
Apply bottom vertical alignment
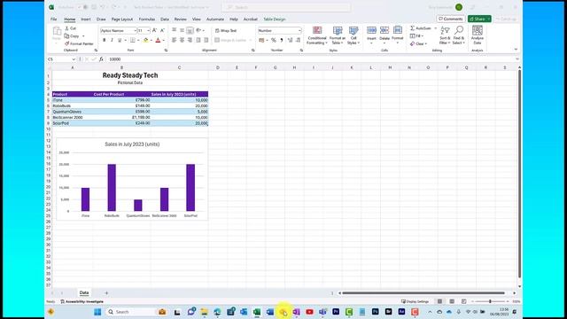point(190,30)
